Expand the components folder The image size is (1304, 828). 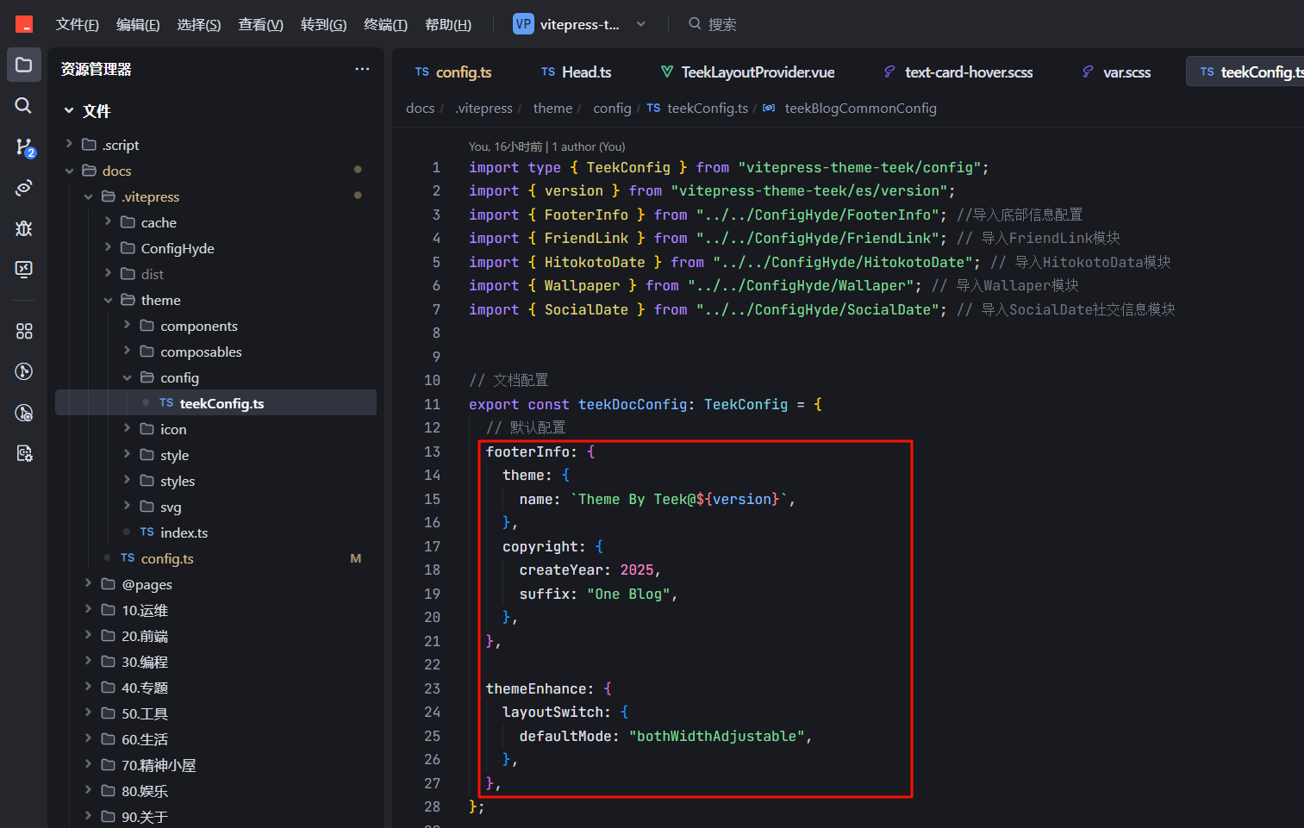point(128,325)
